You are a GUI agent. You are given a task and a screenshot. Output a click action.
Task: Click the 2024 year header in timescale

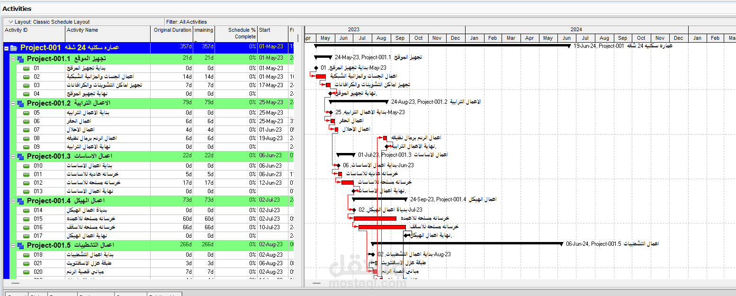pyautogui.click(x=576, y=29)
